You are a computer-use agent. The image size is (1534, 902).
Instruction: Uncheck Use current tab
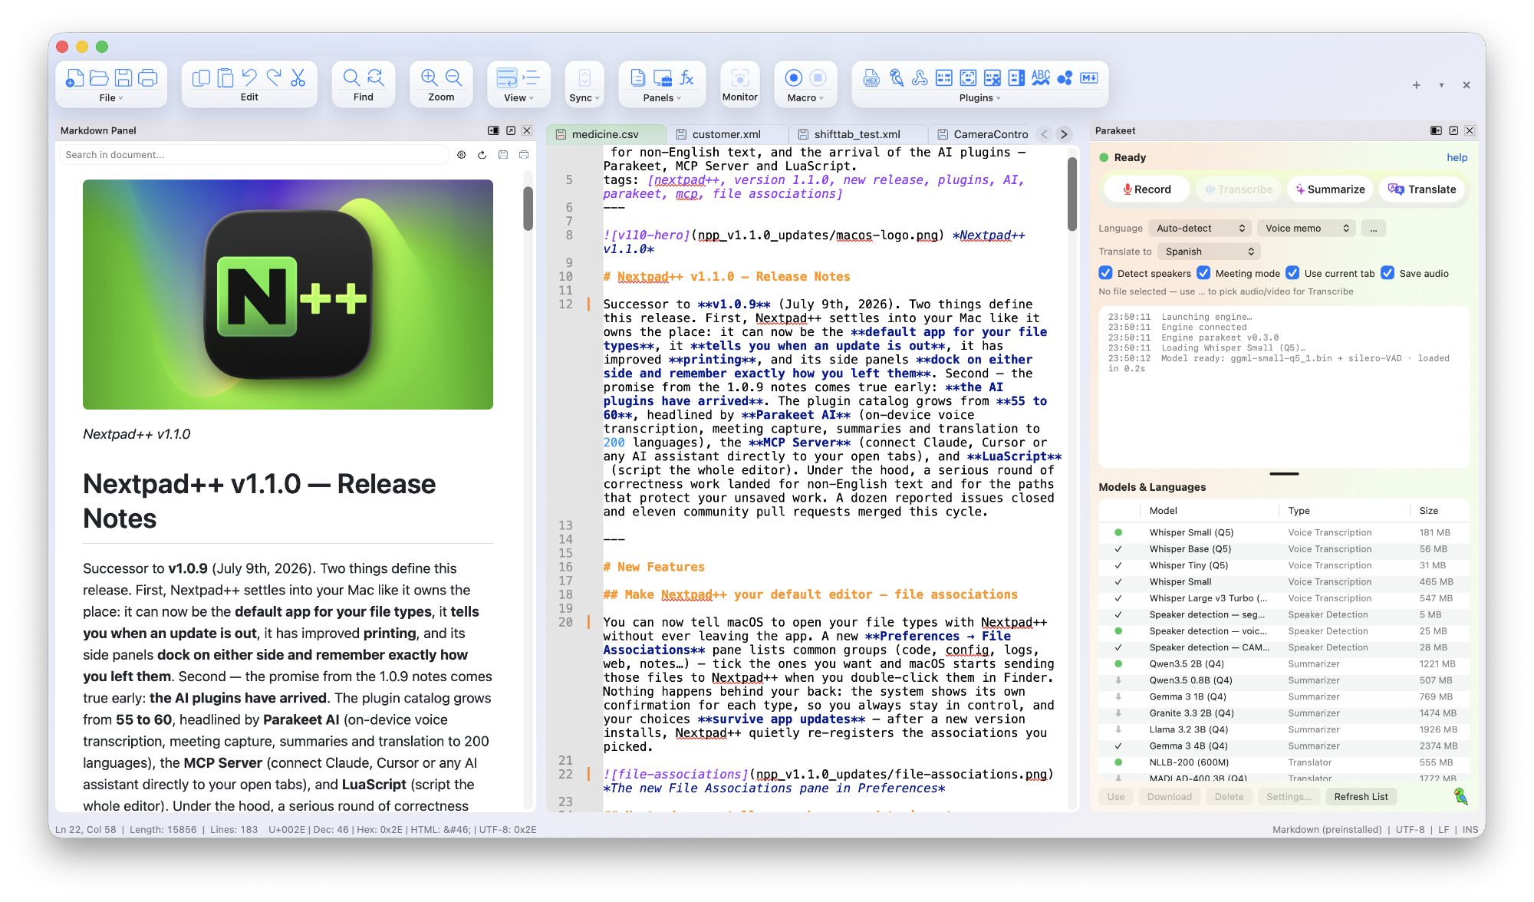1292,273
